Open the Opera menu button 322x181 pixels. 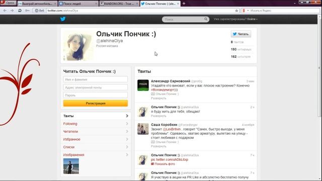(8, 3)
